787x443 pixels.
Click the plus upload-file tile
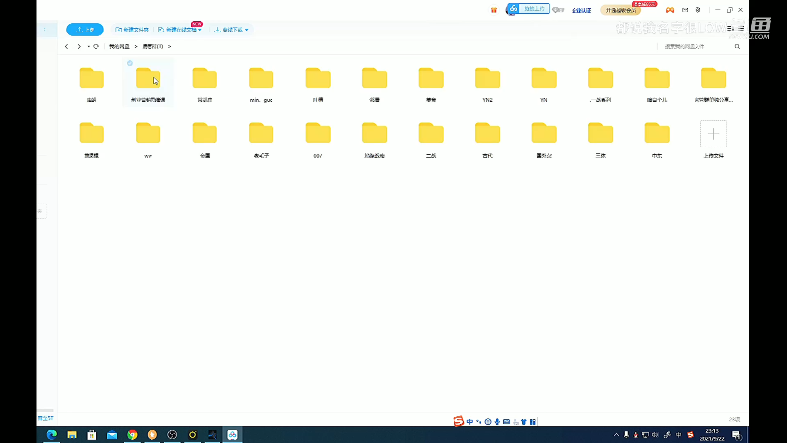click(x=714, y=134)
